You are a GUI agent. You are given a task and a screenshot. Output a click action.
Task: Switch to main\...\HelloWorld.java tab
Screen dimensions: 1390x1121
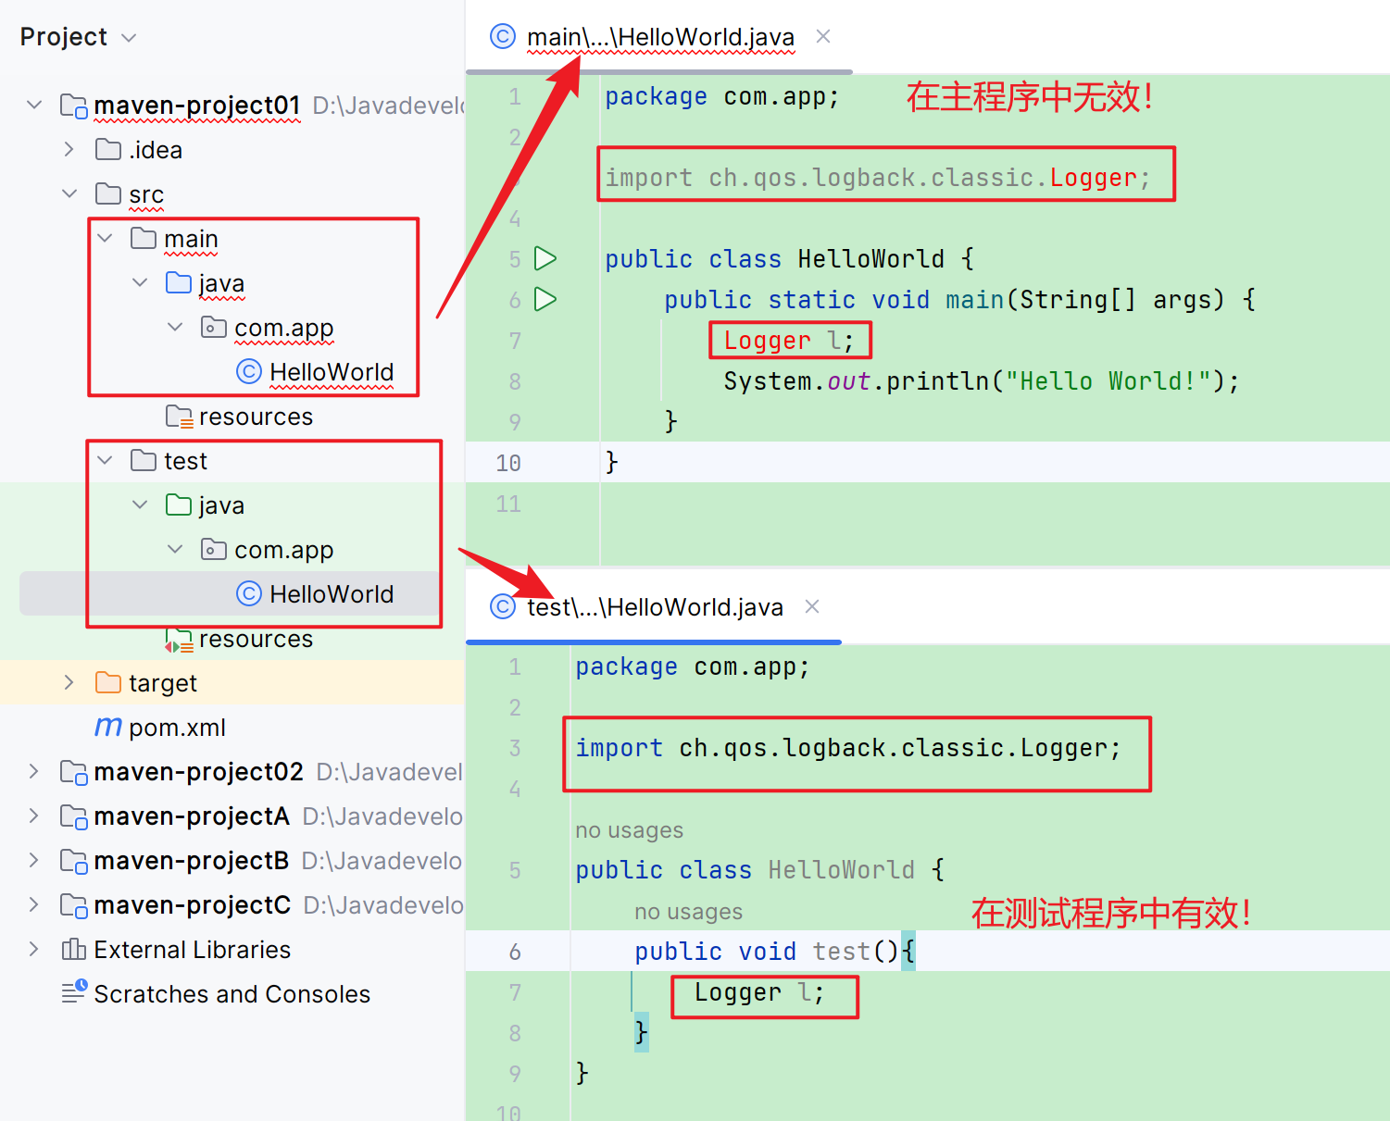(660, 37)
